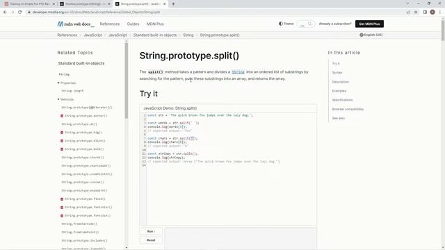
Task: Bookmark this page with the star icon
Action: (x=416, y=12)
